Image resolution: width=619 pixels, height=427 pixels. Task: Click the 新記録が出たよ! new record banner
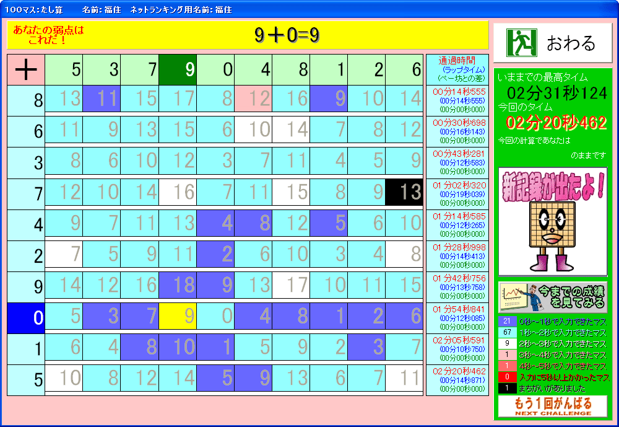pos(553,185)
